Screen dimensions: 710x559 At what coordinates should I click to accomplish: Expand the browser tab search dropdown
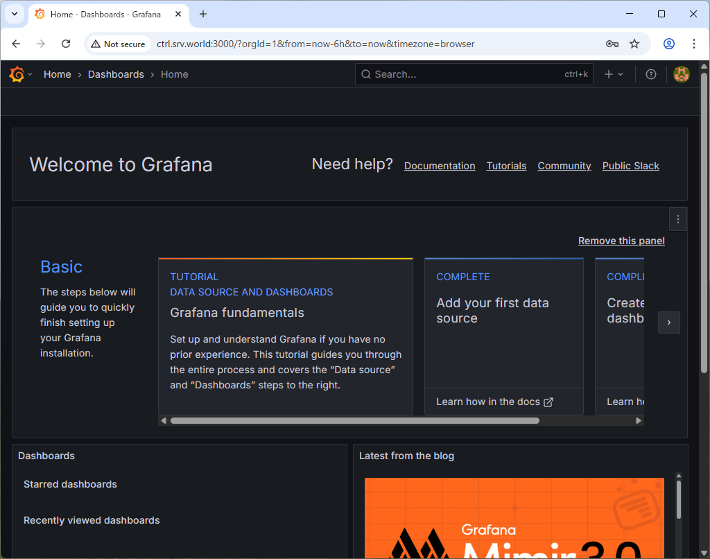point(14,14)
